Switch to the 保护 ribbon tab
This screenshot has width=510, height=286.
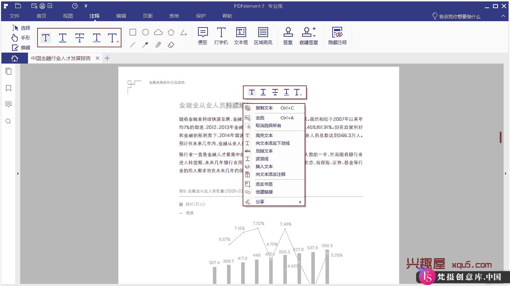pos(201,16)
